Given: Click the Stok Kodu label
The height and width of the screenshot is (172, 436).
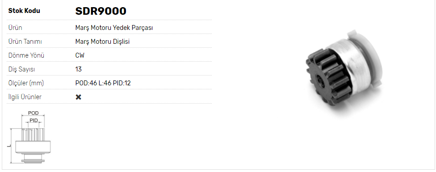Looking at the screenshot, I should (x=24, y=11).
